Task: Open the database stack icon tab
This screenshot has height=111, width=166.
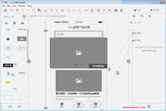Action: tap(14, 23)
